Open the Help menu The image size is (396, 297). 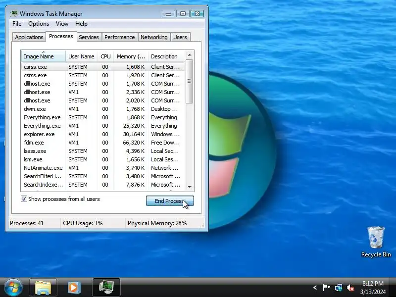click(x=81, y=24)
